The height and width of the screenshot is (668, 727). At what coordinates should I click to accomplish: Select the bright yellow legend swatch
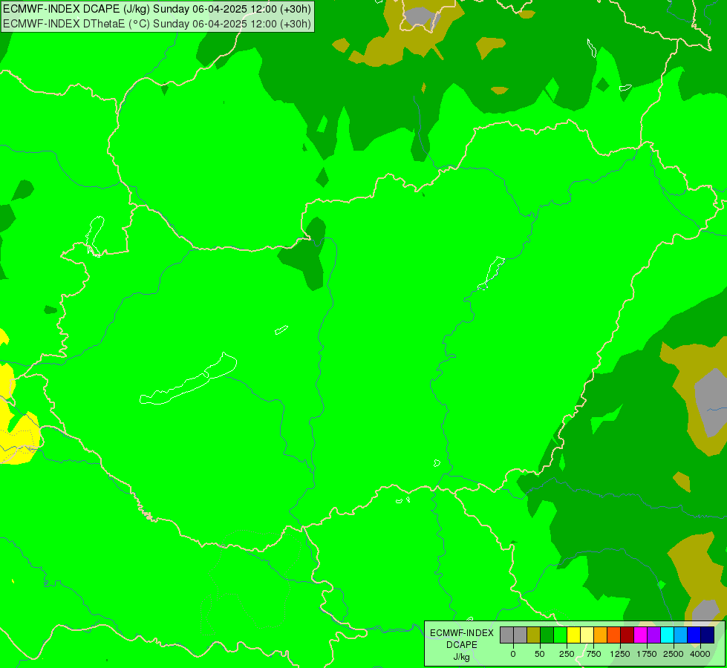(x=574, y=635)
